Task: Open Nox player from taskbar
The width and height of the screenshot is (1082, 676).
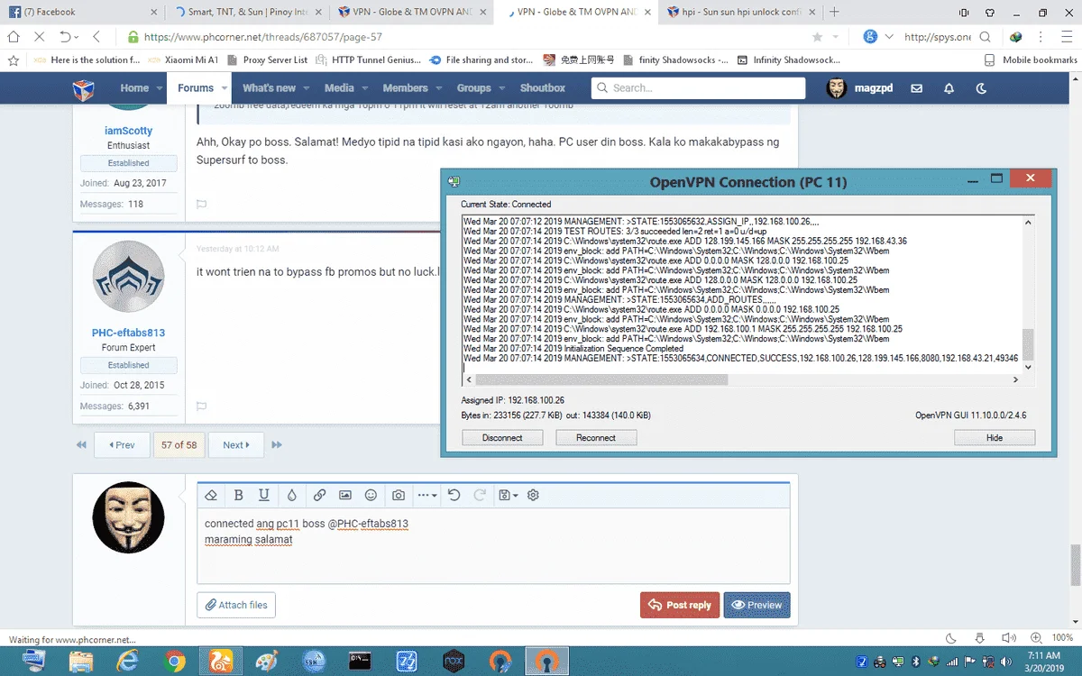Action: 454,662
